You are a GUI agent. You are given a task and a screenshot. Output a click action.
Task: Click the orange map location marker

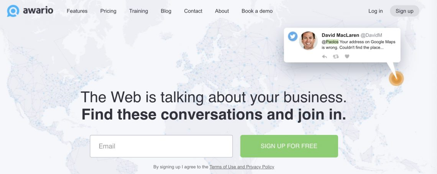coord(396,79)
